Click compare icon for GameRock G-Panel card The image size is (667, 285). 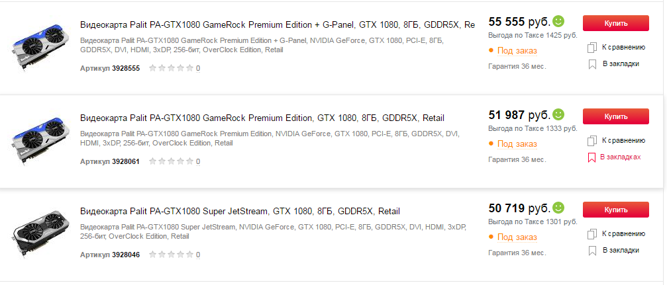pyautogui.click(x=592, y=48)
